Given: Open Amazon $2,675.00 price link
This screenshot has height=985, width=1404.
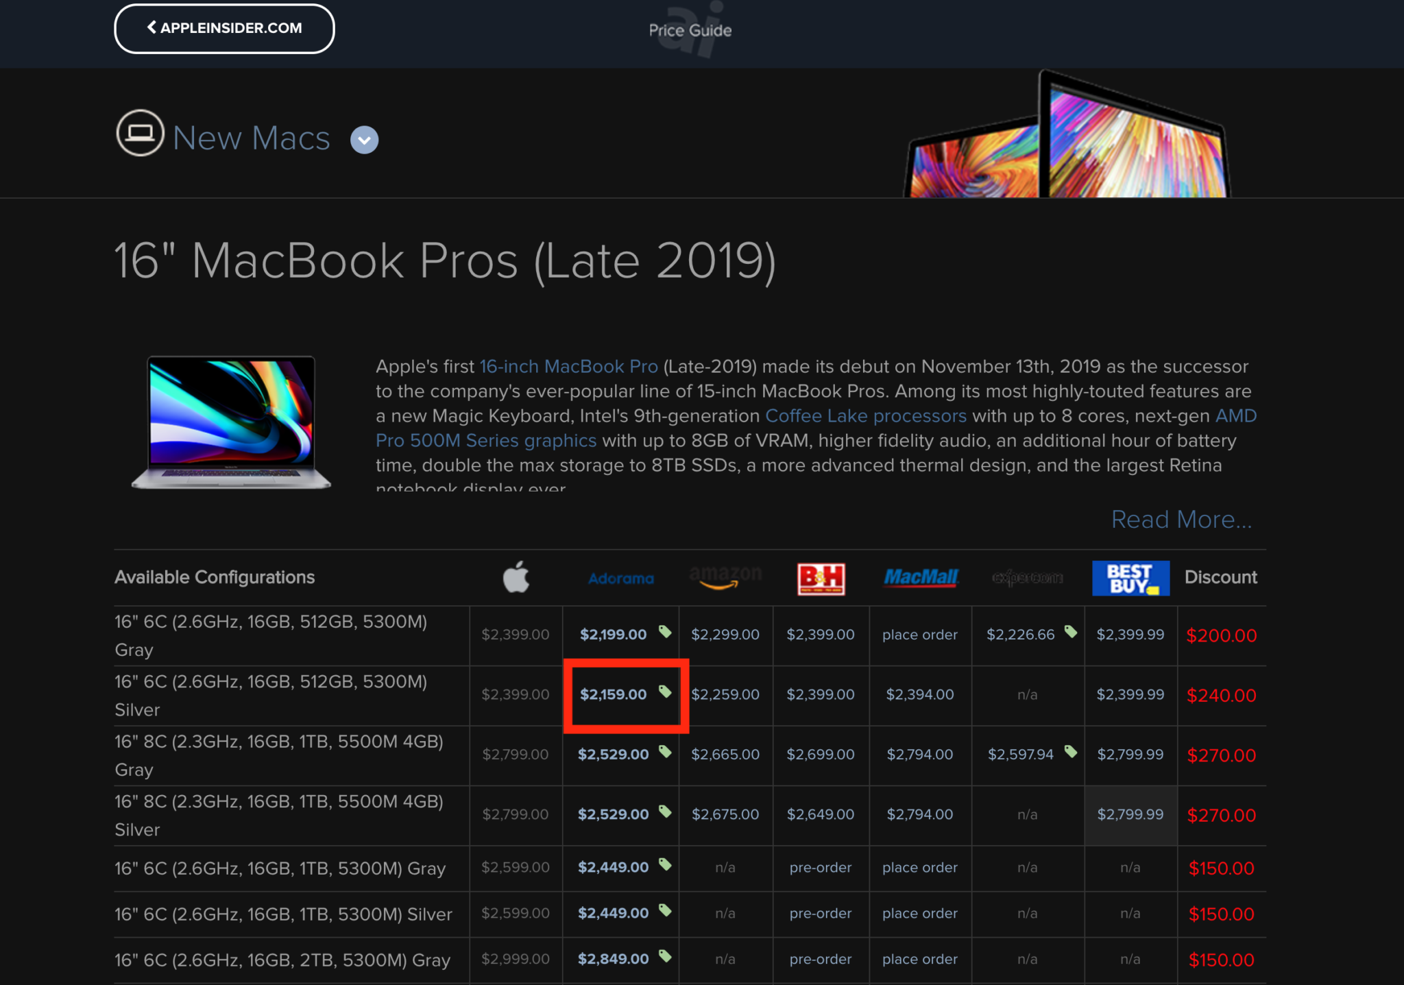Looking at the screenshot, I should click(x=725, y=814).
